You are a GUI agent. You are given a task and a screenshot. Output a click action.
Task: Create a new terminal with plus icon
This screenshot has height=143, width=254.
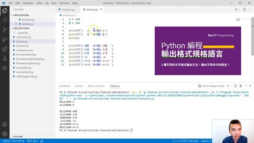[227, 86]
